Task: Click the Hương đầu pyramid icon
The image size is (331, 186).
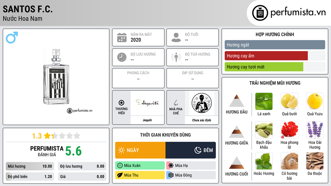Action: pyautogui.click(x=237, y=101)
